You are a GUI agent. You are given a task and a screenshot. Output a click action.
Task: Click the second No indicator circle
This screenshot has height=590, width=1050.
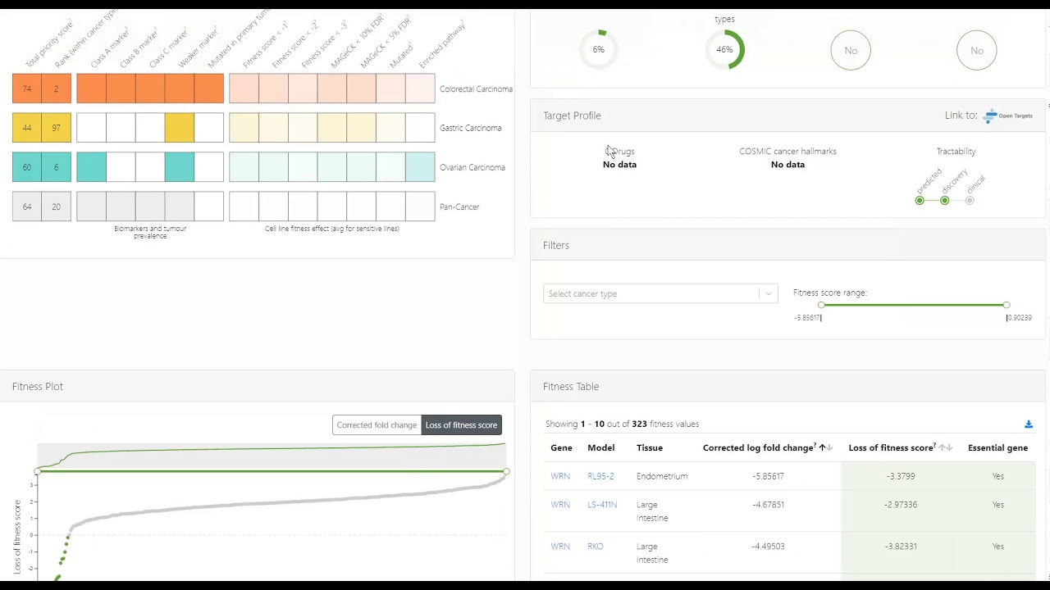pos(977,50)
